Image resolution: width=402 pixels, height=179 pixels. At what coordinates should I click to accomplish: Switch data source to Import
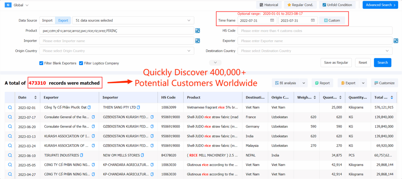[47, 20]
